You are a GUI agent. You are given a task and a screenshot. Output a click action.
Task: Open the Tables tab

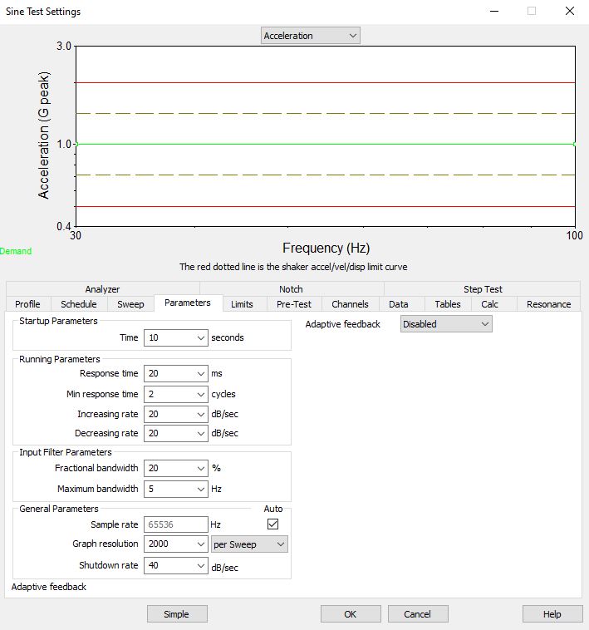click(x=448, y=304)
